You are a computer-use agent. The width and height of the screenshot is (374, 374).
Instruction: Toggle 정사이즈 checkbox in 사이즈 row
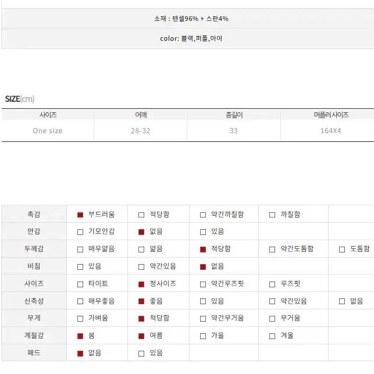click(x=141, y=284)
